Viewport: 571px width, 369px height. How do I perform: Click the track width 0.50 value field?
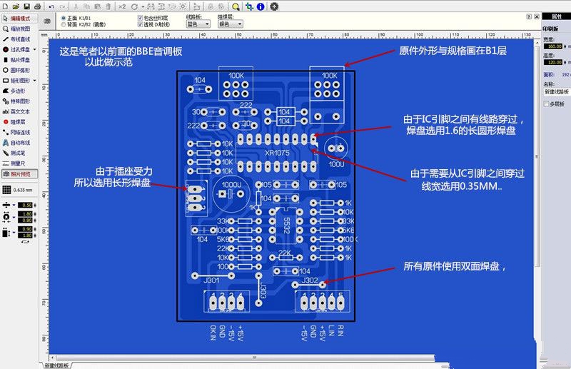pos(26,205)
